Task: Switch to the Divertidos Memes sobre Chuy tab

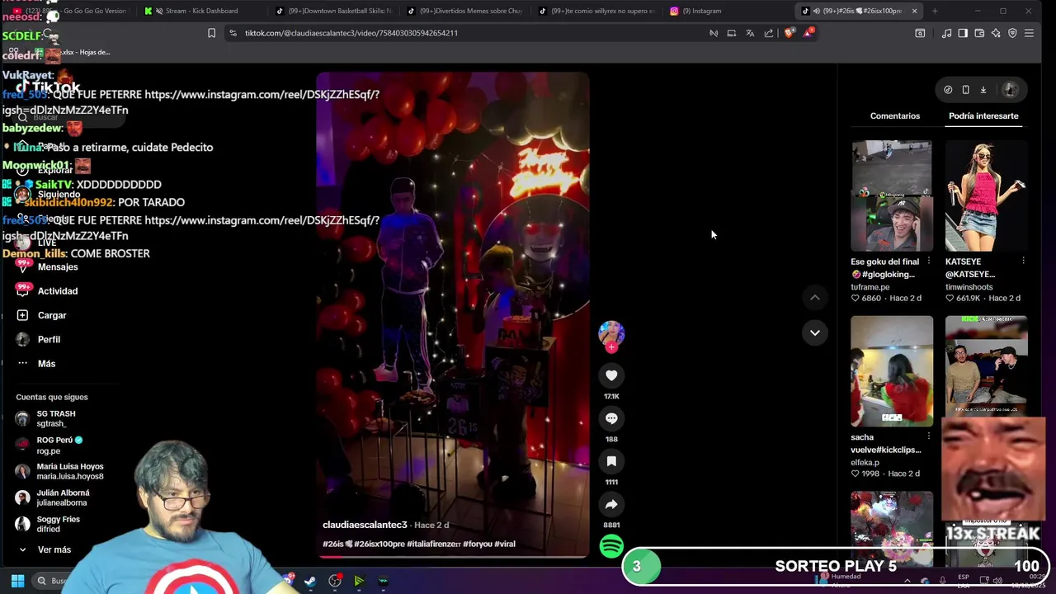Action: click(x=466, y=11)
